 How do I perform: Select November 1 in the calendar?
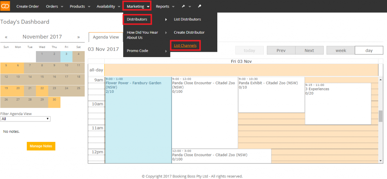(x=42, y=57)
